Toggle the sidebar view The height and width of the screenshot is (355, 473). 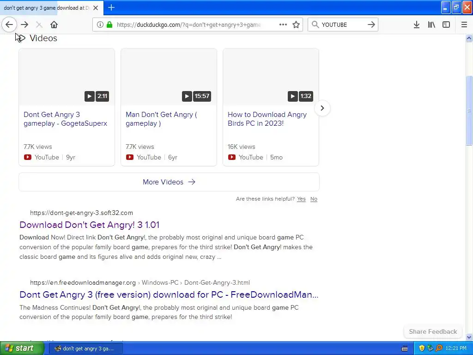pyautogui.click(x=446, y=24)
